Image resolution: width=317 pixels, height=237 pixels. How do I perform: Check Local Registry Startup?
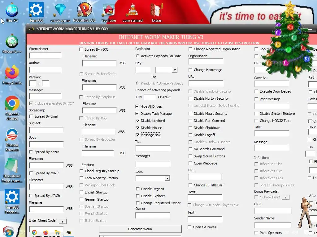pyautogui.click(x=81, y=178)
